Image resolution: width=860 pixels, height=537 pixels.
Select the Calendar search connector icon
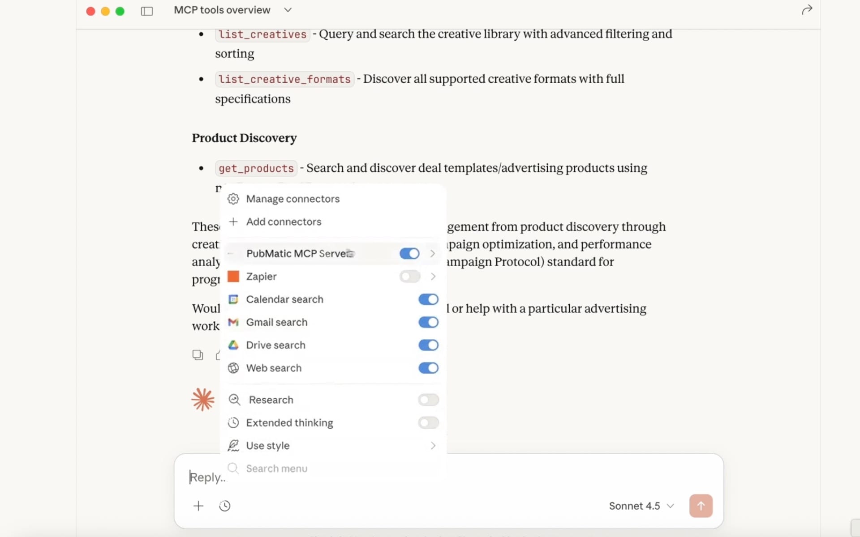(233, 299)
